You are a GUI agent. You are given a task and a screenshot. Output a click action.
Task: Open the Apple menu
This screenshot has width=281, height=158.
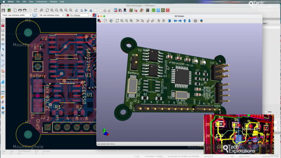4,2
